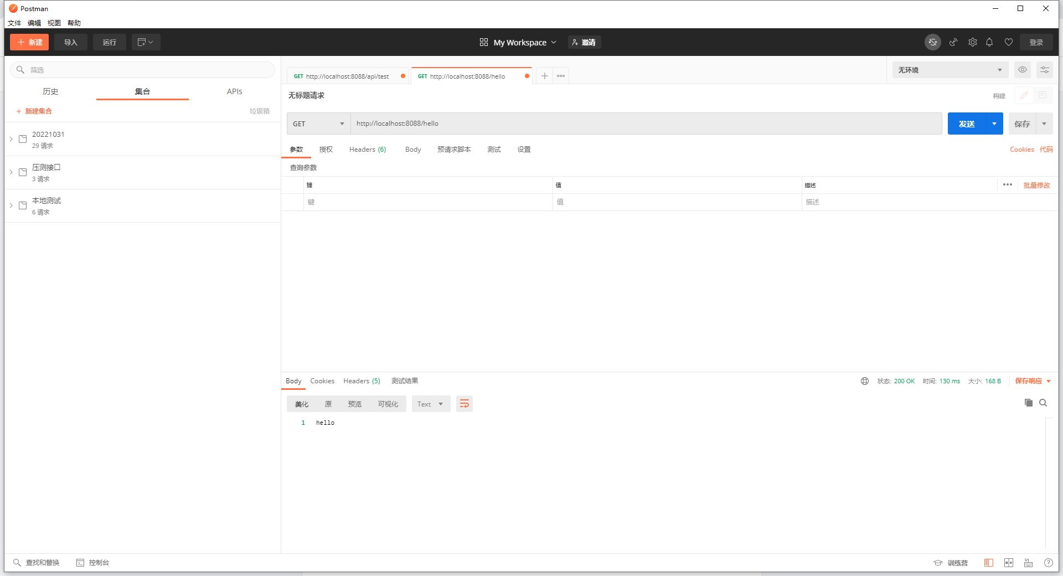Expand the 20221031 collection

(x=11, y=139)
